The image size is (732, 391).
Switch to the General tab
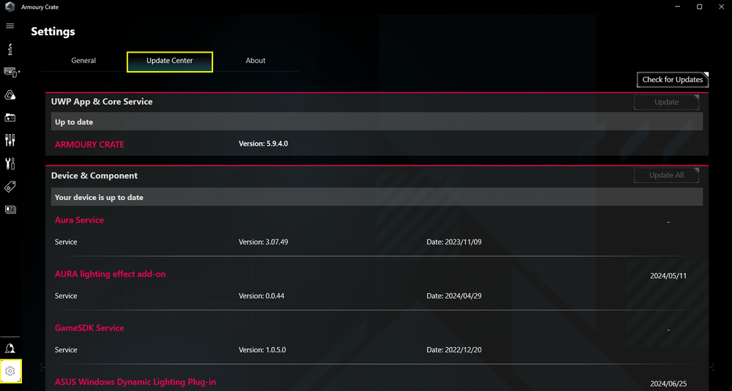tap(84, 61)
